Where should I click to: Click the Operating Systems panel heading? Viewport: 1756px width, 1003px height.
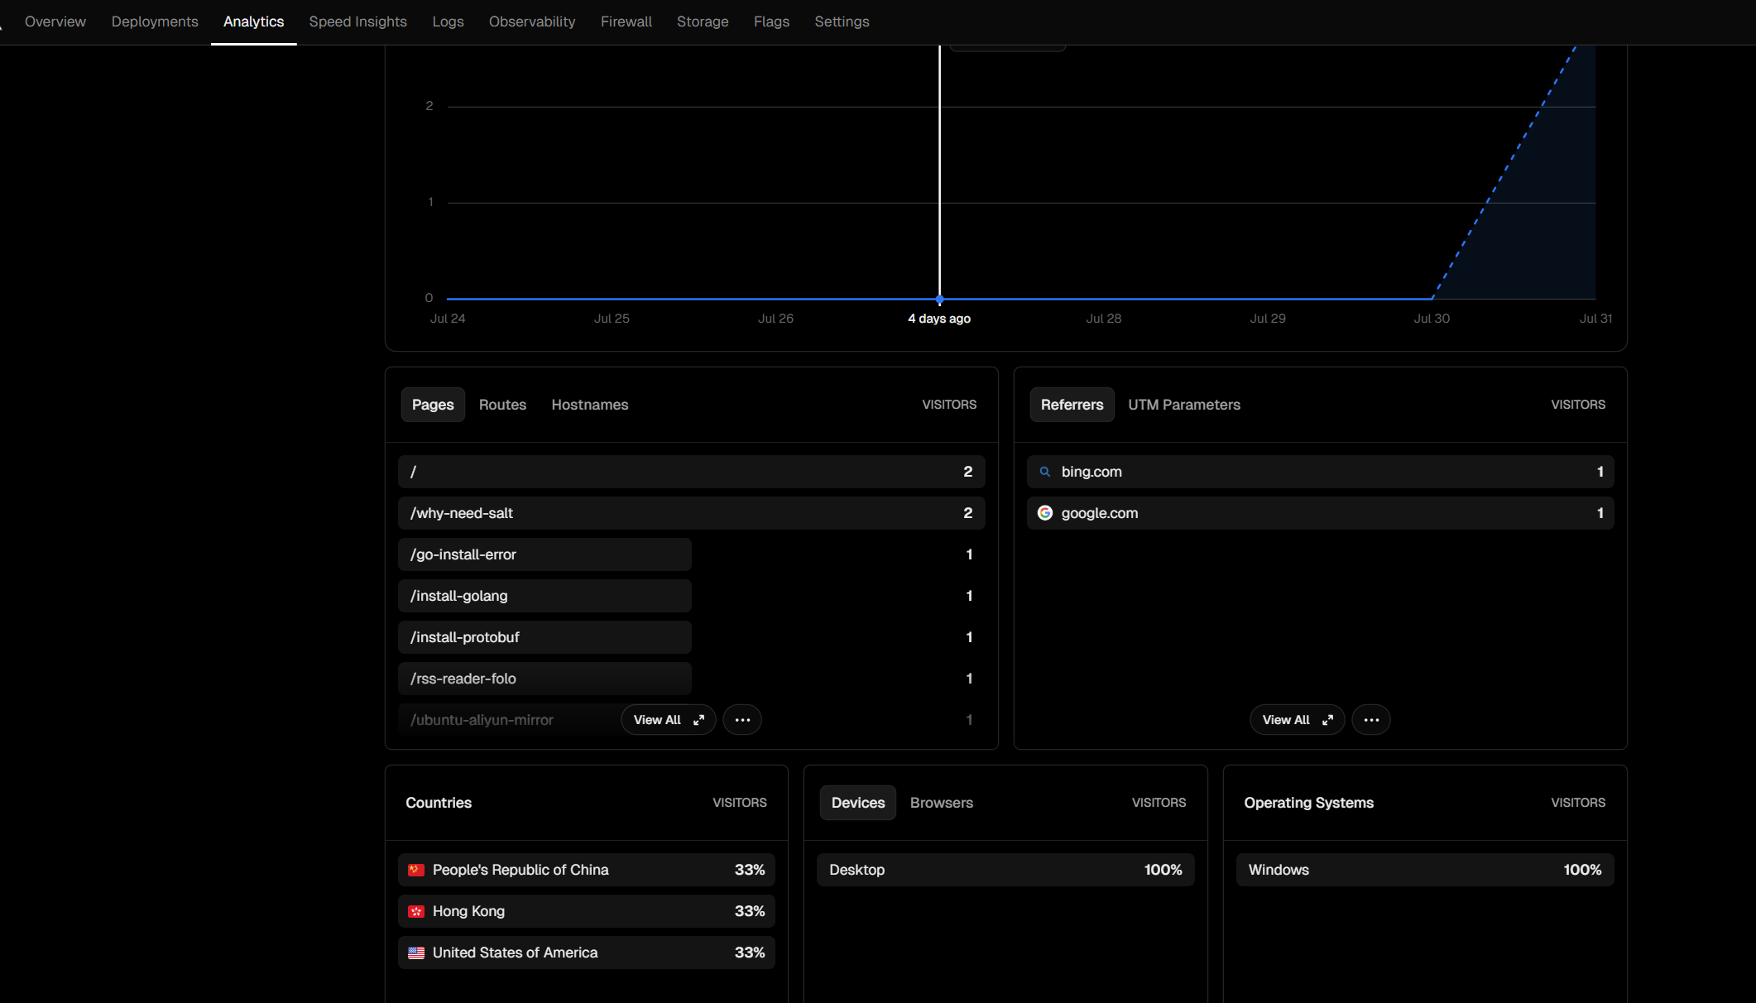pyautogui.click(x=1308, y=803)
